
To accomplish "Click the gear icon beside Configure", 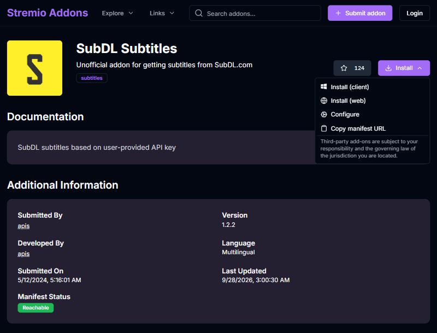I will tap(323, 114).
